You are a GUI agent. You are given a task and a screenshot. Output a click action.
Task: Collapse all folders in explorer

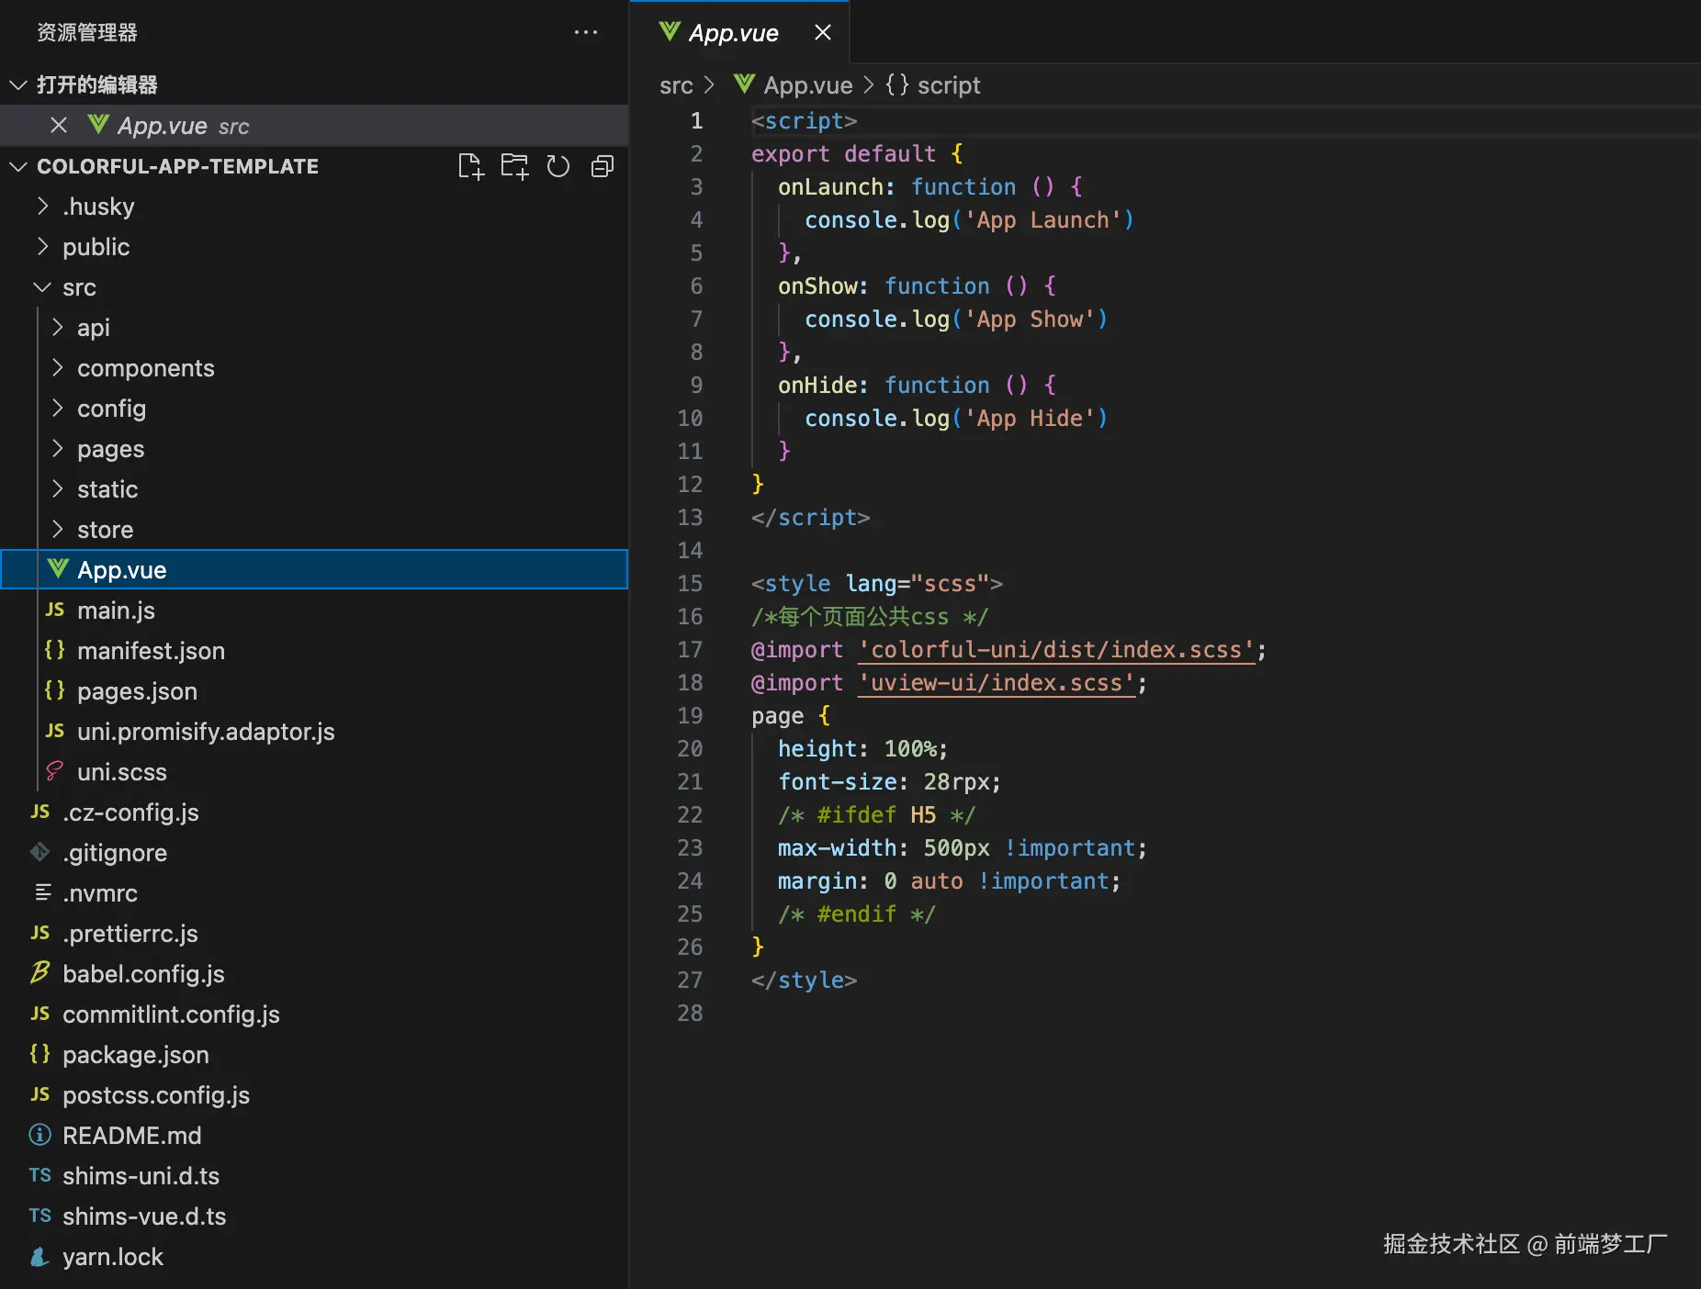[x=603, y=166]
